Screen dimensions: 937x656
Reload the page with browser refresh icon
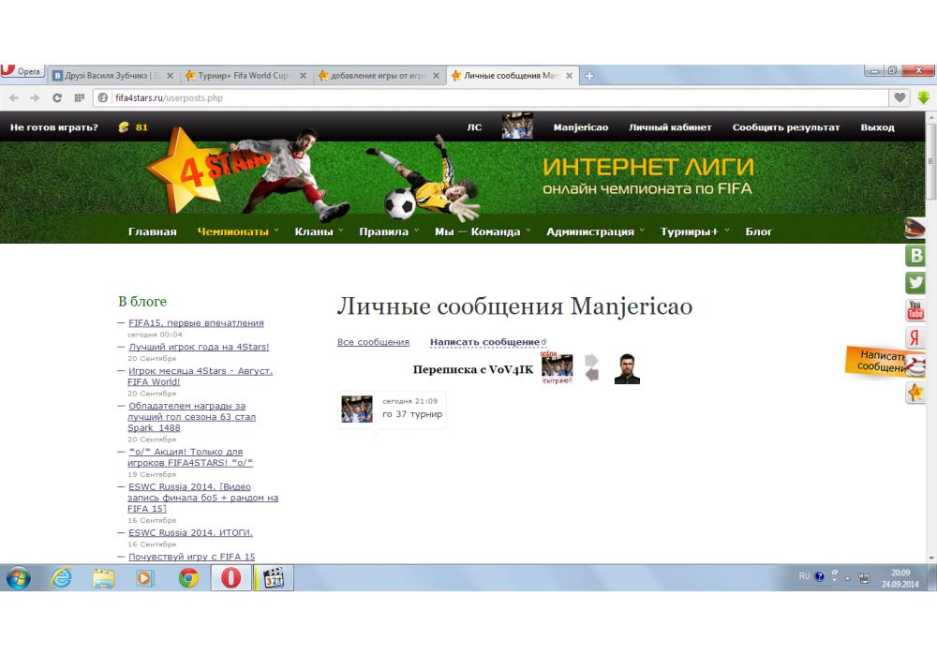(x=57, y=97)
